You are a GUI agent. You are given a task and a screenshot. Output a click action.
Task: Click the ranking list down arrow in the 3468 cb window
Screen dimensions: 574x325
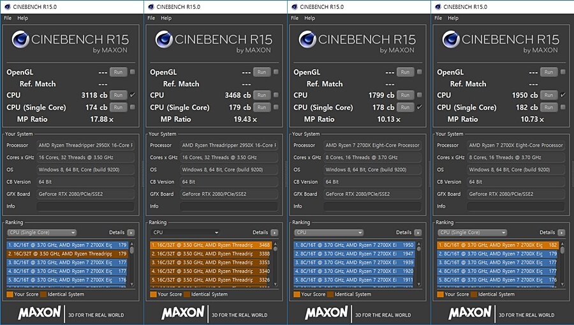coord(276,284)
